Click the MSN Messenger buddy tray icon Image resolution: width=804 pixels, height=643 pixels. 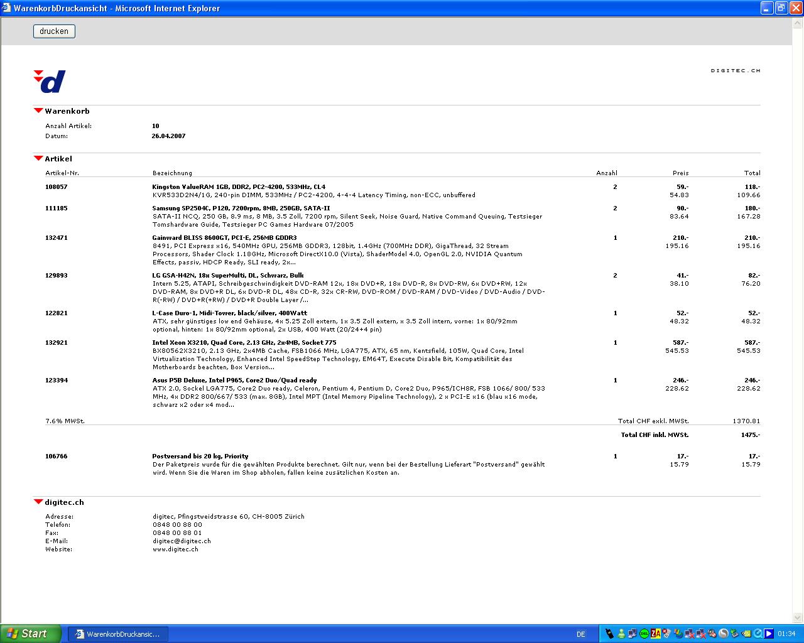(621, 634)
